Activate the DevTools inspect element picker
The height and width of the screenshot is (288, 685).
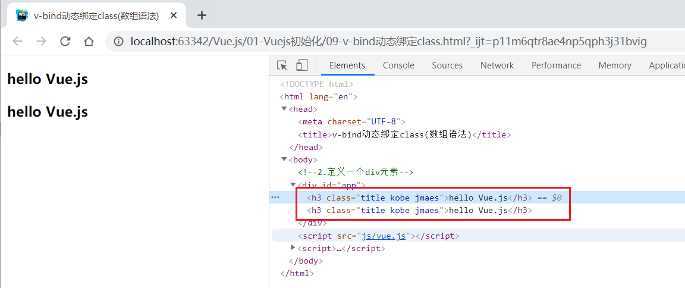[x=282, y=65]
